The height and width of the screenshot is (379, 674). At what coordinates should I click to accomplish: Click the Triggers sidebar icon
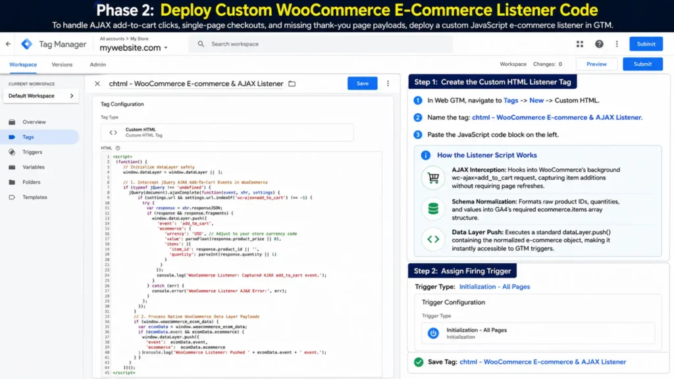pos(12,152)
